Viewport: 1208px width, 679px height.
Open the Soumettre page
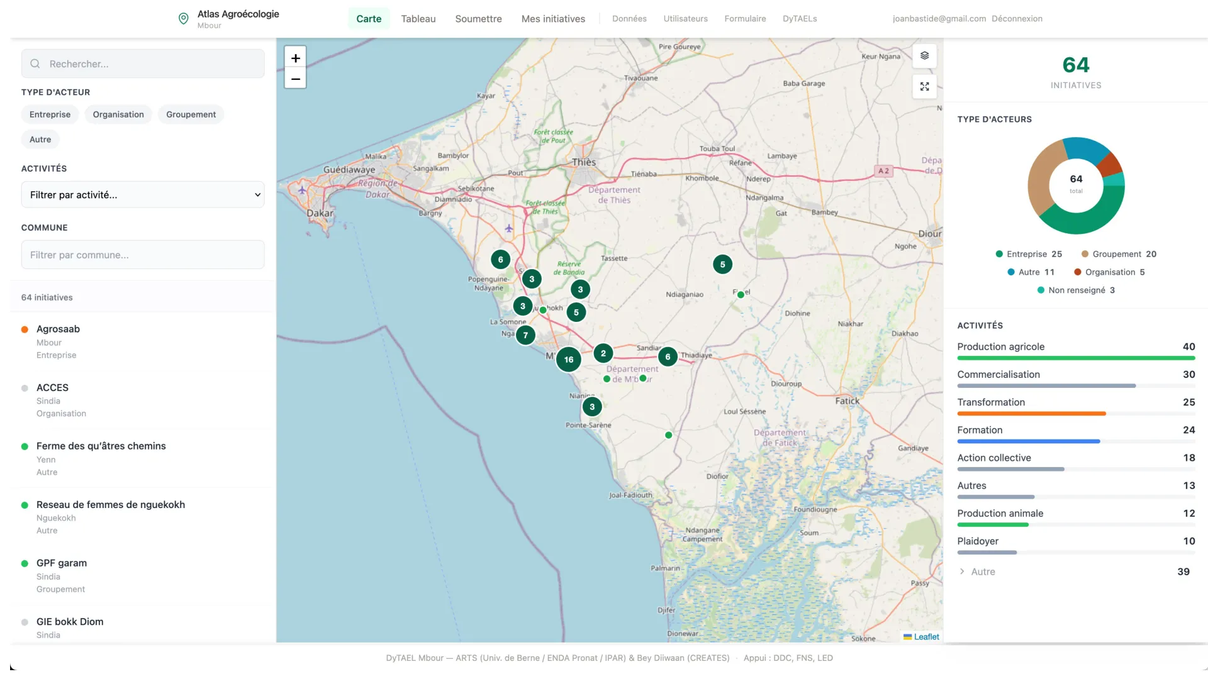pos(478,19)
